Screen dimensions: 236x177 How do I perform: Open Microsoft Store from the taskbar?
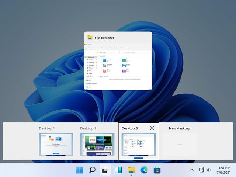tap(157, 170)
